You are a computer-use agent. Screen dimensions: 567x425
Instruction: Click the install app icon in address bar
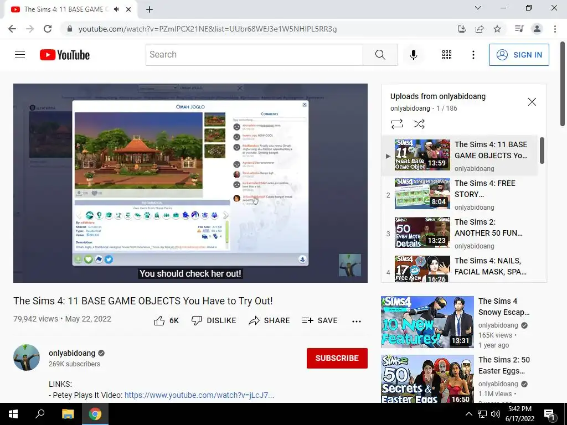coord(462,29)
